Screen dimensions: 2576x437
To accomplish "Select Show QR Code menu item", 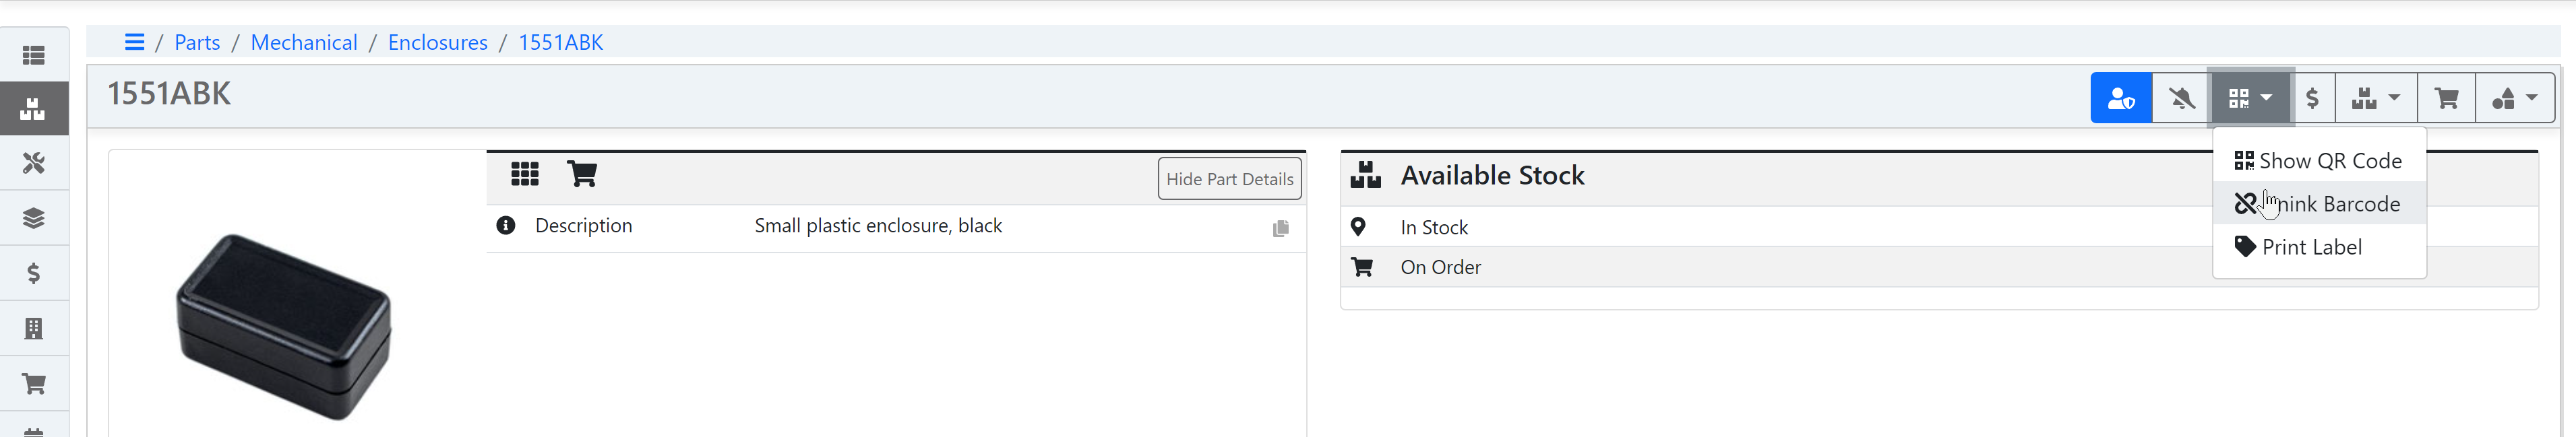I will [x=2318, y=161].
